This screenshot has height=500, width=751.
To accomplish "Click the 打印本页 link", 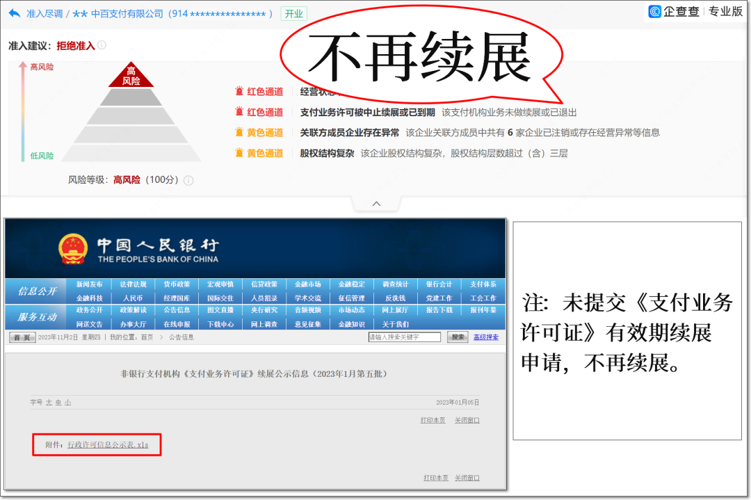I will [x=431, y=420].
